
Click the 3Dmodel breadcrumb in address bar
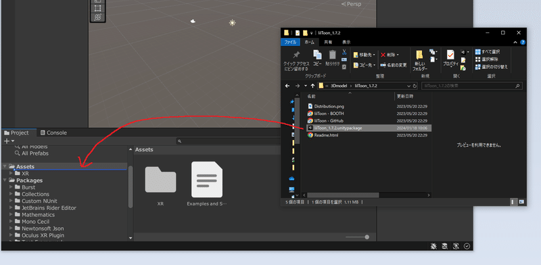340,86
